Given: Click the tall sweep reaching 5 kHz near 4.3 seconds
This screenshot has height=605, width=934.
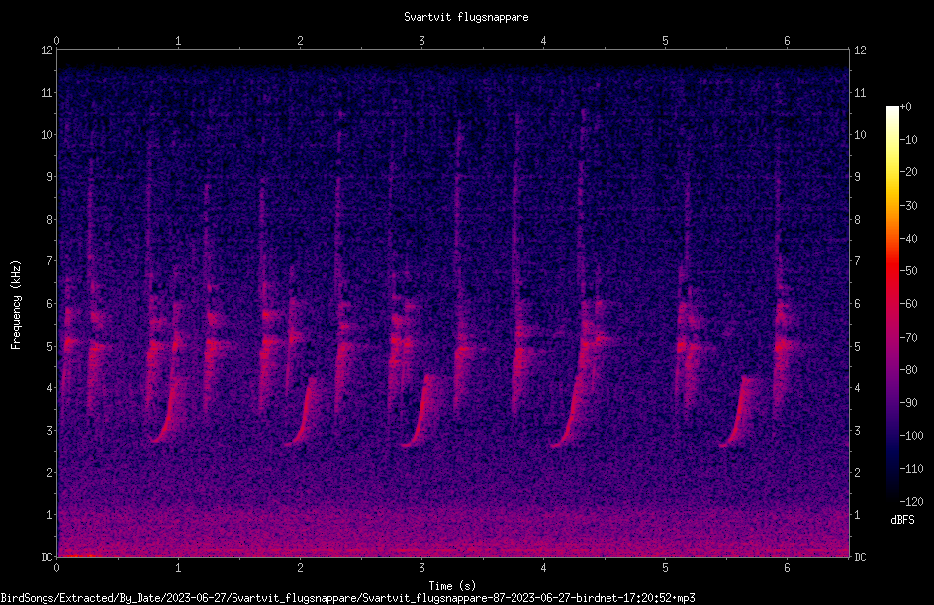Looking at the screenshot, I should pyautogui.click(x=575, y=393).
